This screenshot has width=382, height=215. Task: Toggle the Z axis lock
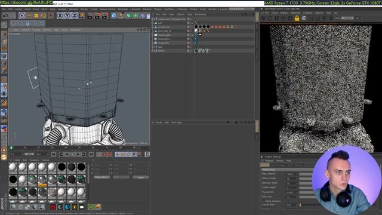click(74, 16)
